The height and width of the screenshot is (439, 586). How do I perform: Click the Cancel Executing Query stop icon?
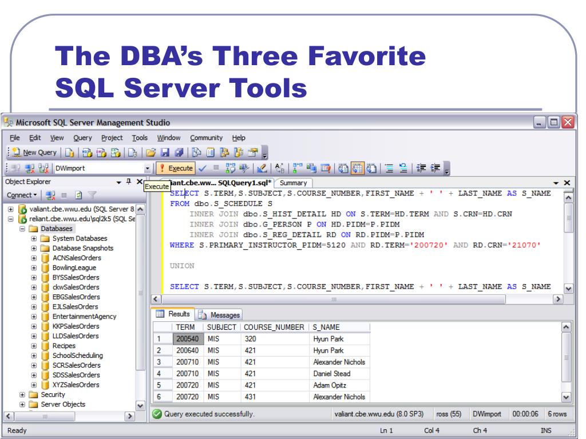point(216,167)
